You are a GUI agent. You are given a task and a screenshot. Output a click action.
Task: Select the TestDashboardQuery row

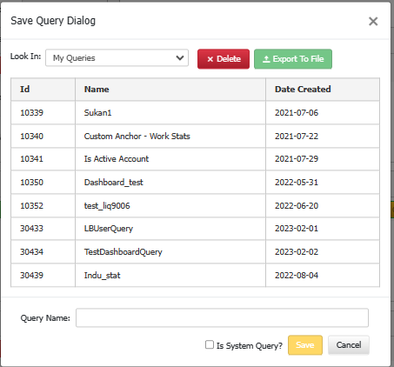tap(195, 251)
